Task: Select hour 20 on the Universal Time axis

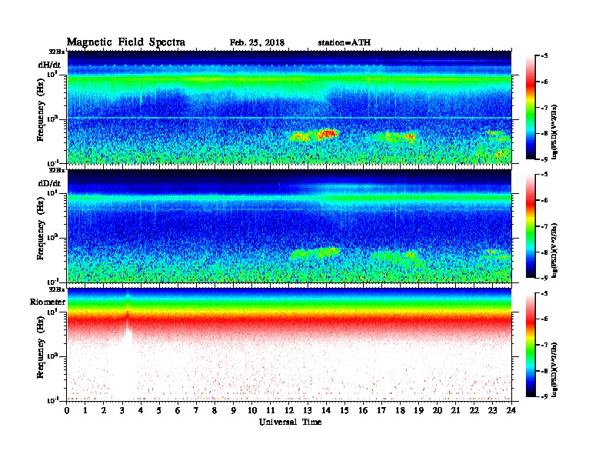Action: [x=438, y=411]
